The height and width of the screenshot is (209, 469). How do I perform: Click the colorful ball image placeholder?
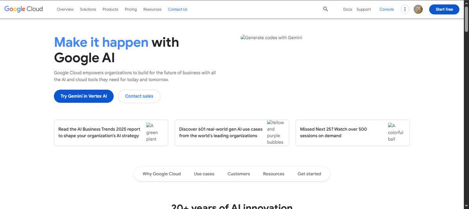pos(395,132)
